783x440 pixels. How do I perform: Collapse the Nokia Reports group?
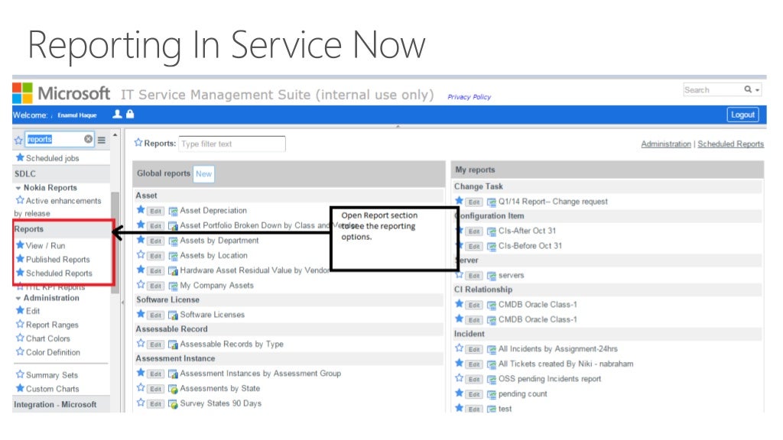18,188
